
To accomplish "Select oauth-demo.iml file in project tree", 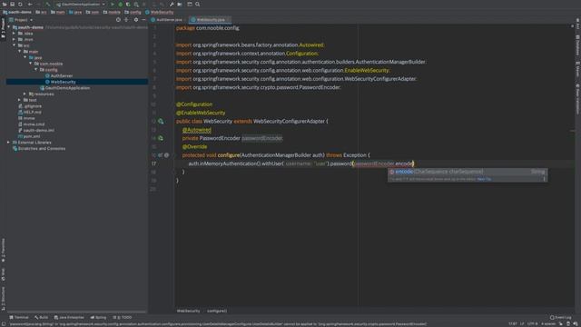I will 36,130.
